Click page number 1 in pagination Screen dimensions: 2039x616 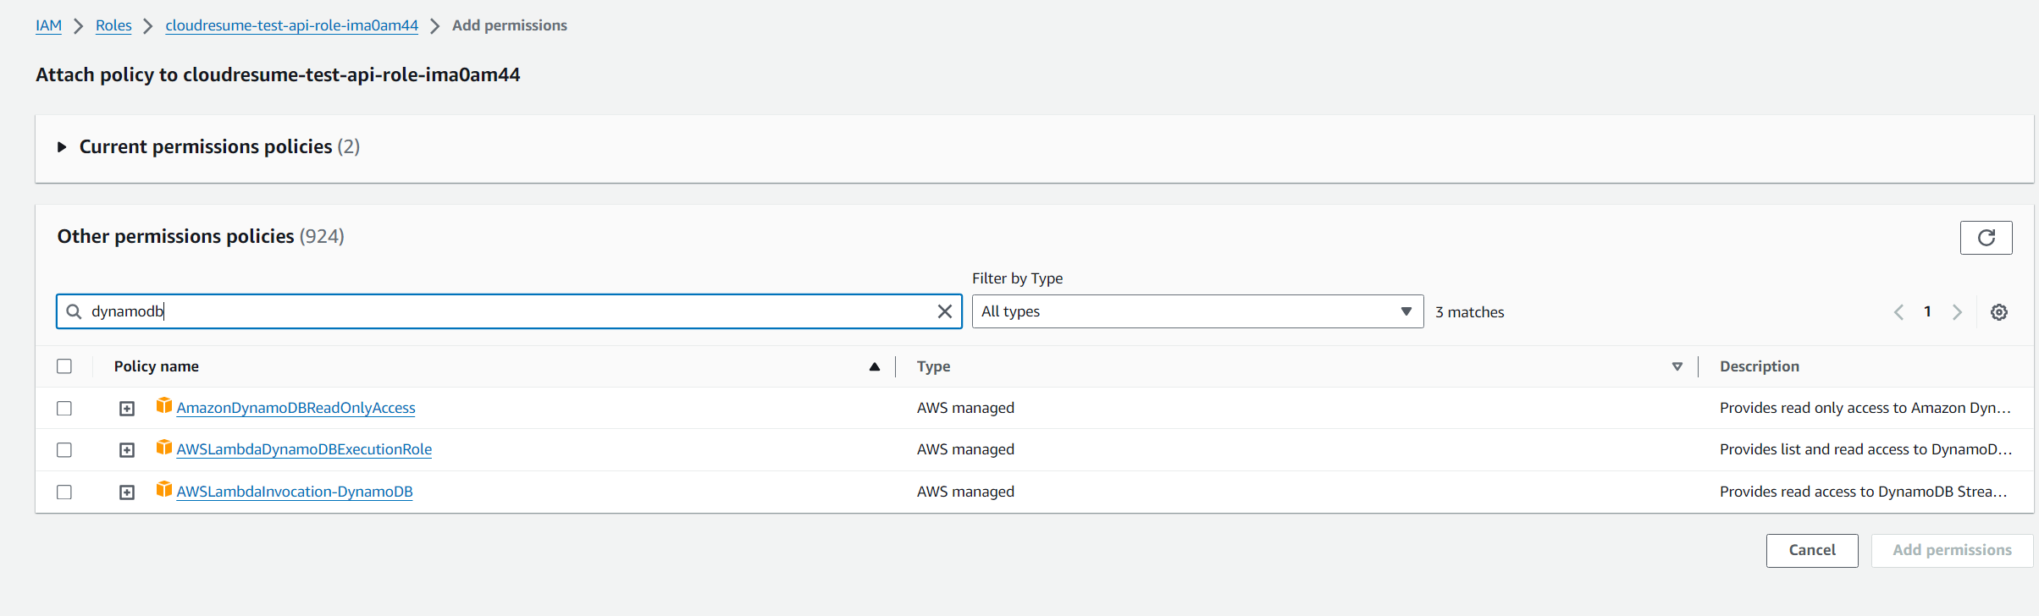[x=1927, y=311]
